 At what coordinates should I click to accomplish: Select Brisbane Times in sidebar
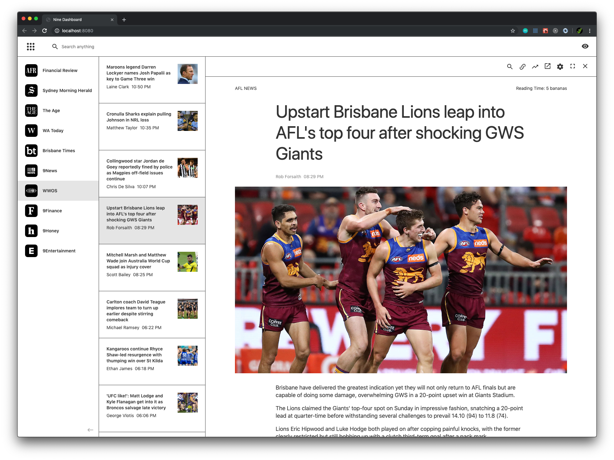coord(59,151)
